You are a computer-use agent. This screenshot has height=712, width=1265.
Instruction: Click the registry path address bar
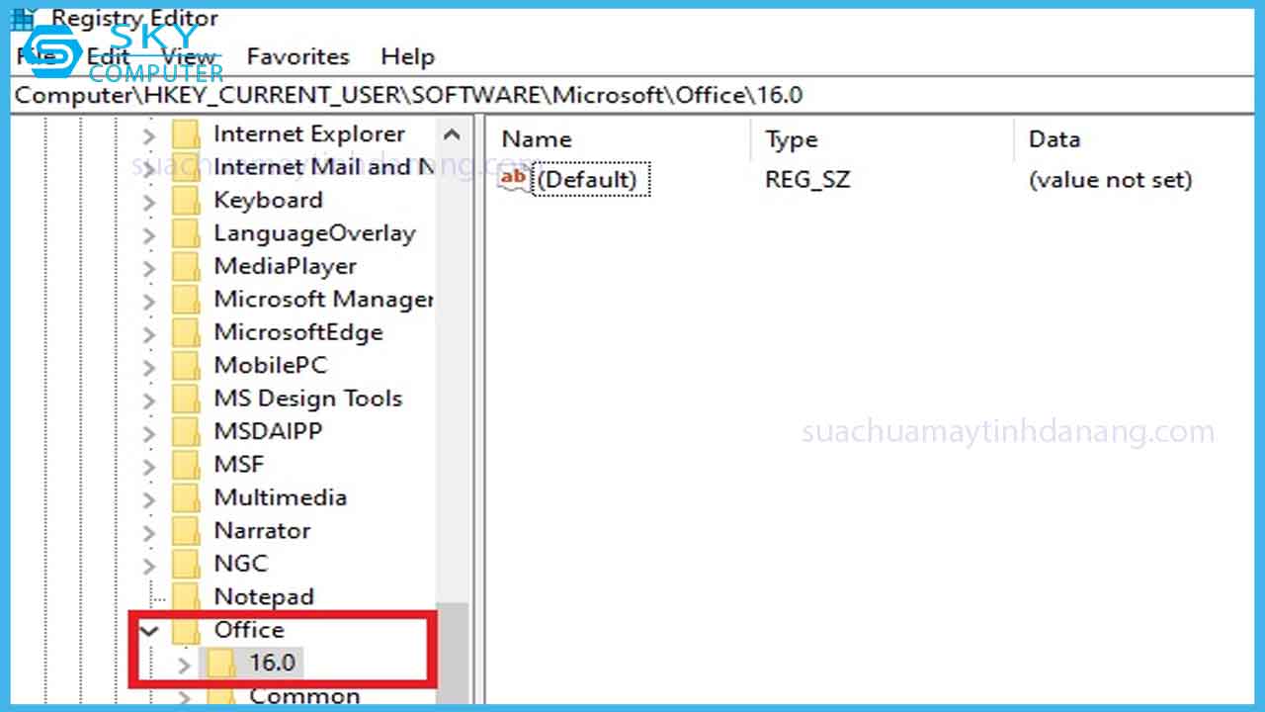(x=632, y=96)
